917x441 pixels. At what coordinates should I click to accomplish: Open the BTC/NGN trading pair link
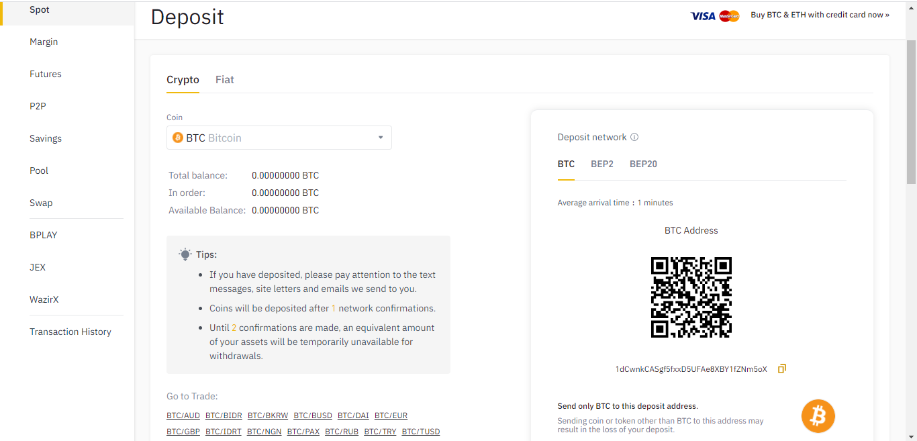264,432
